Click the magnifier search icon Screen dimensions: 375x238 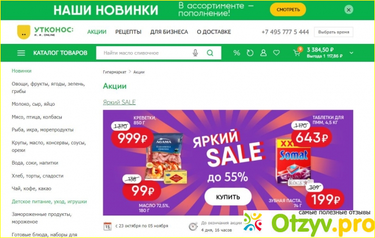point(210,53)
